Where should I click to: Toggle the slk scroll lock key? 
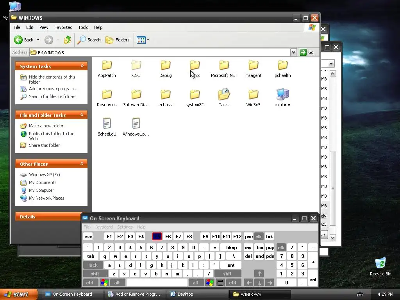click(259, 236)
